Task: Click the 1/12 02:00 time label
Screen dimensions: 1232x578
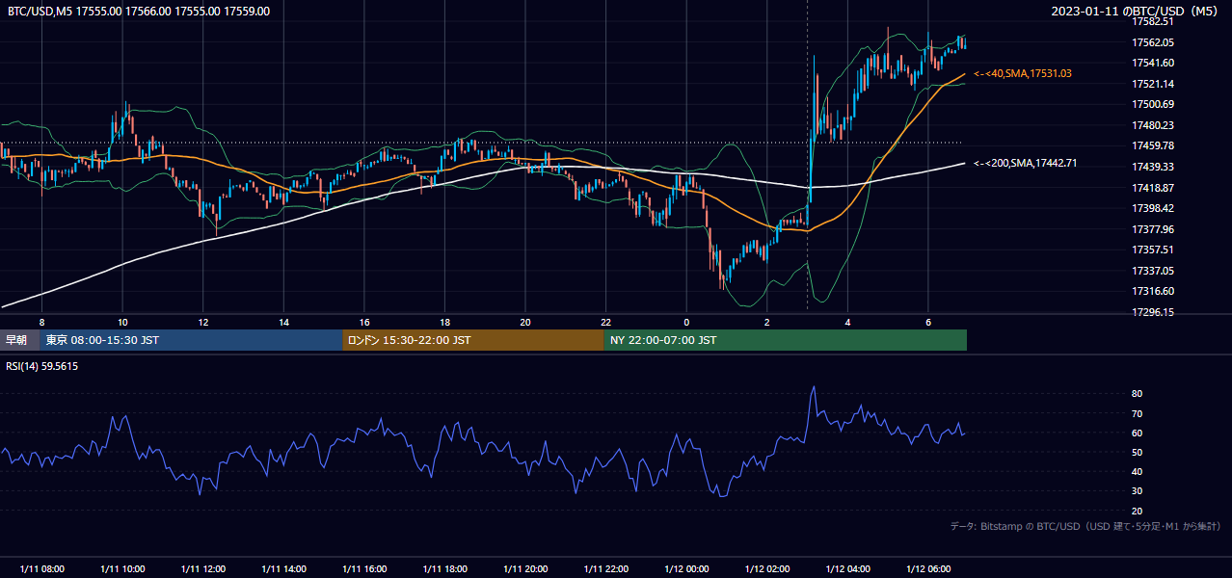Action: pyautogui.click(x=767, y=569)
